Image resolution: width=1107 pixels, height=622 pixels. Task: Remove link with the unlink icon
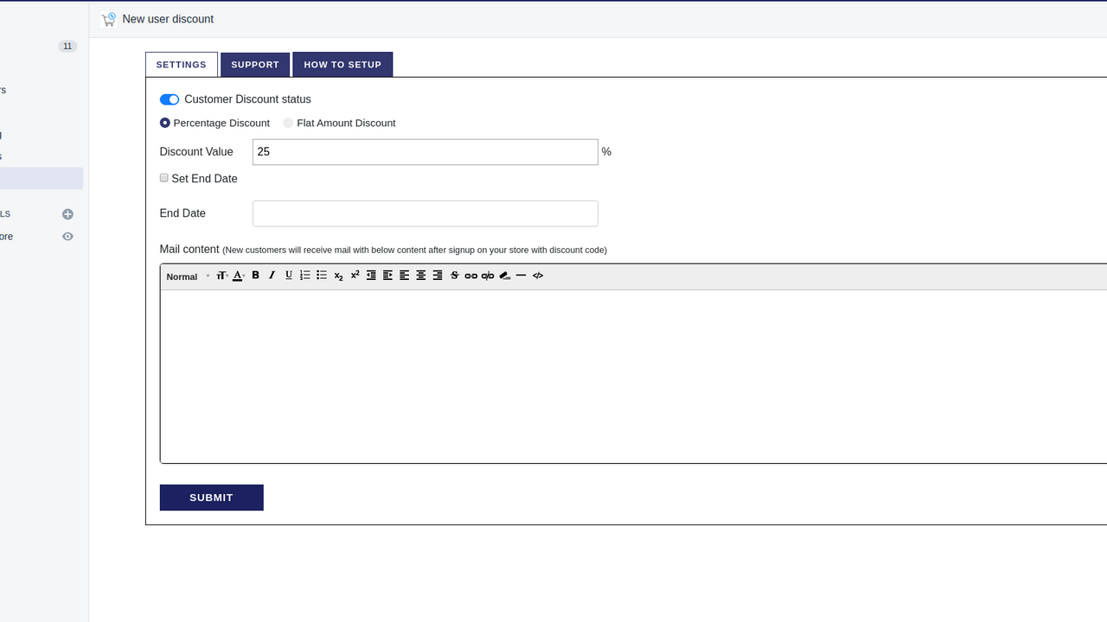(x=488, y=276)
